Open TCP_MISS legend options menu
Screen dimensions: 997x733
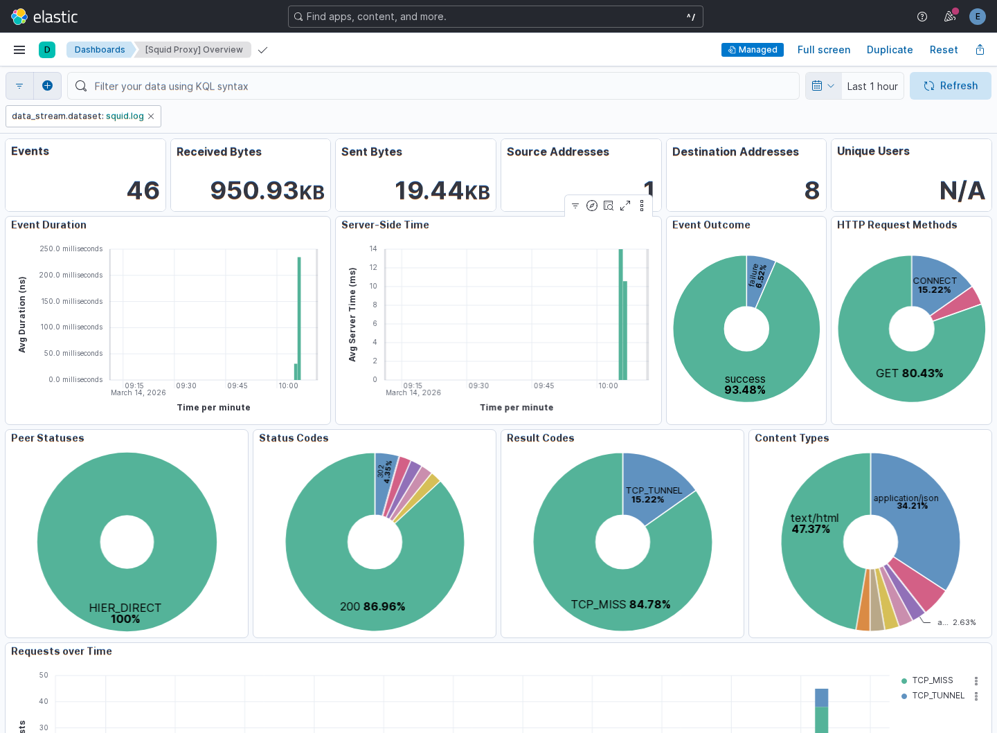point(976,680)
